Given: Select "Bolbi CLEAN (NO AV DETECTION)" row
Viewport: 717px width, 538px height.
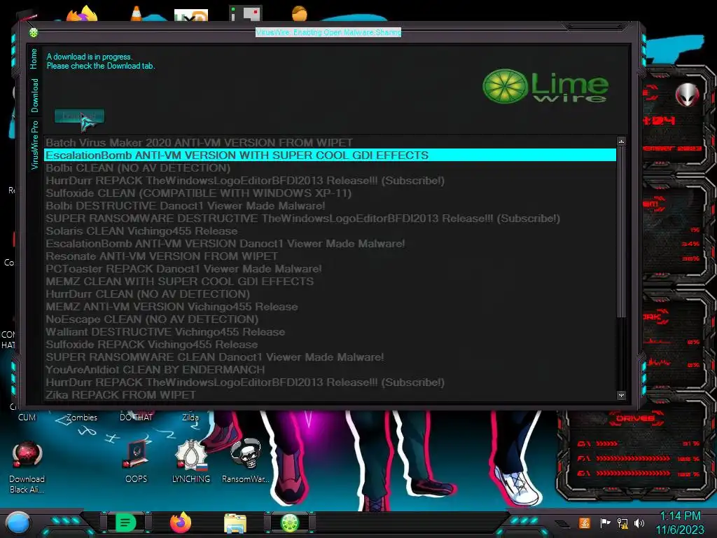Looking at the screenshot, I should pyautogui.click(x=330, y=168).
